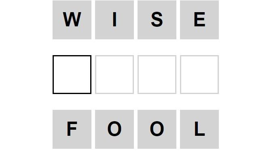
Task: Click the S tile in WISE
Action: (x=157, y=20)
